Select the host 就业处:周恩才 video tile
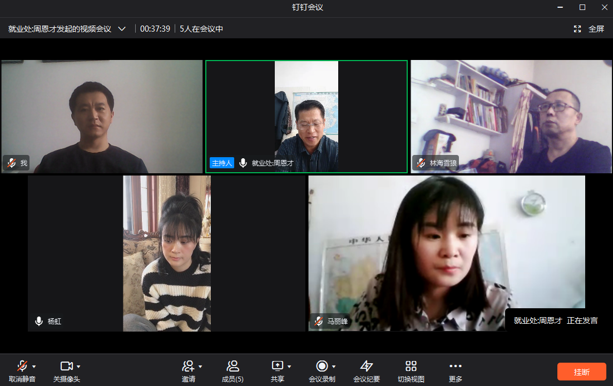Image resolution: width=613 pixels, height=386 pixels. click(x=306, y=117)
